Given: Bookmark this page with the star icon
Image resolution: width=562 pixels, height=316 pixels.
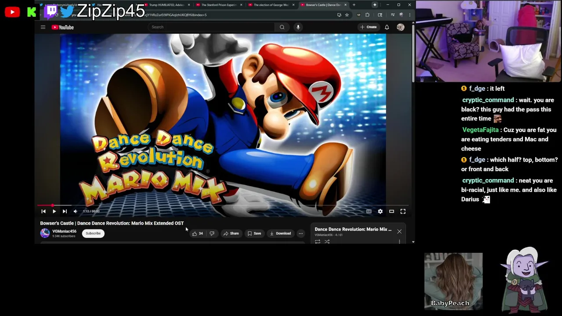Looking at the screenshot, I should [x=347, y=15].
